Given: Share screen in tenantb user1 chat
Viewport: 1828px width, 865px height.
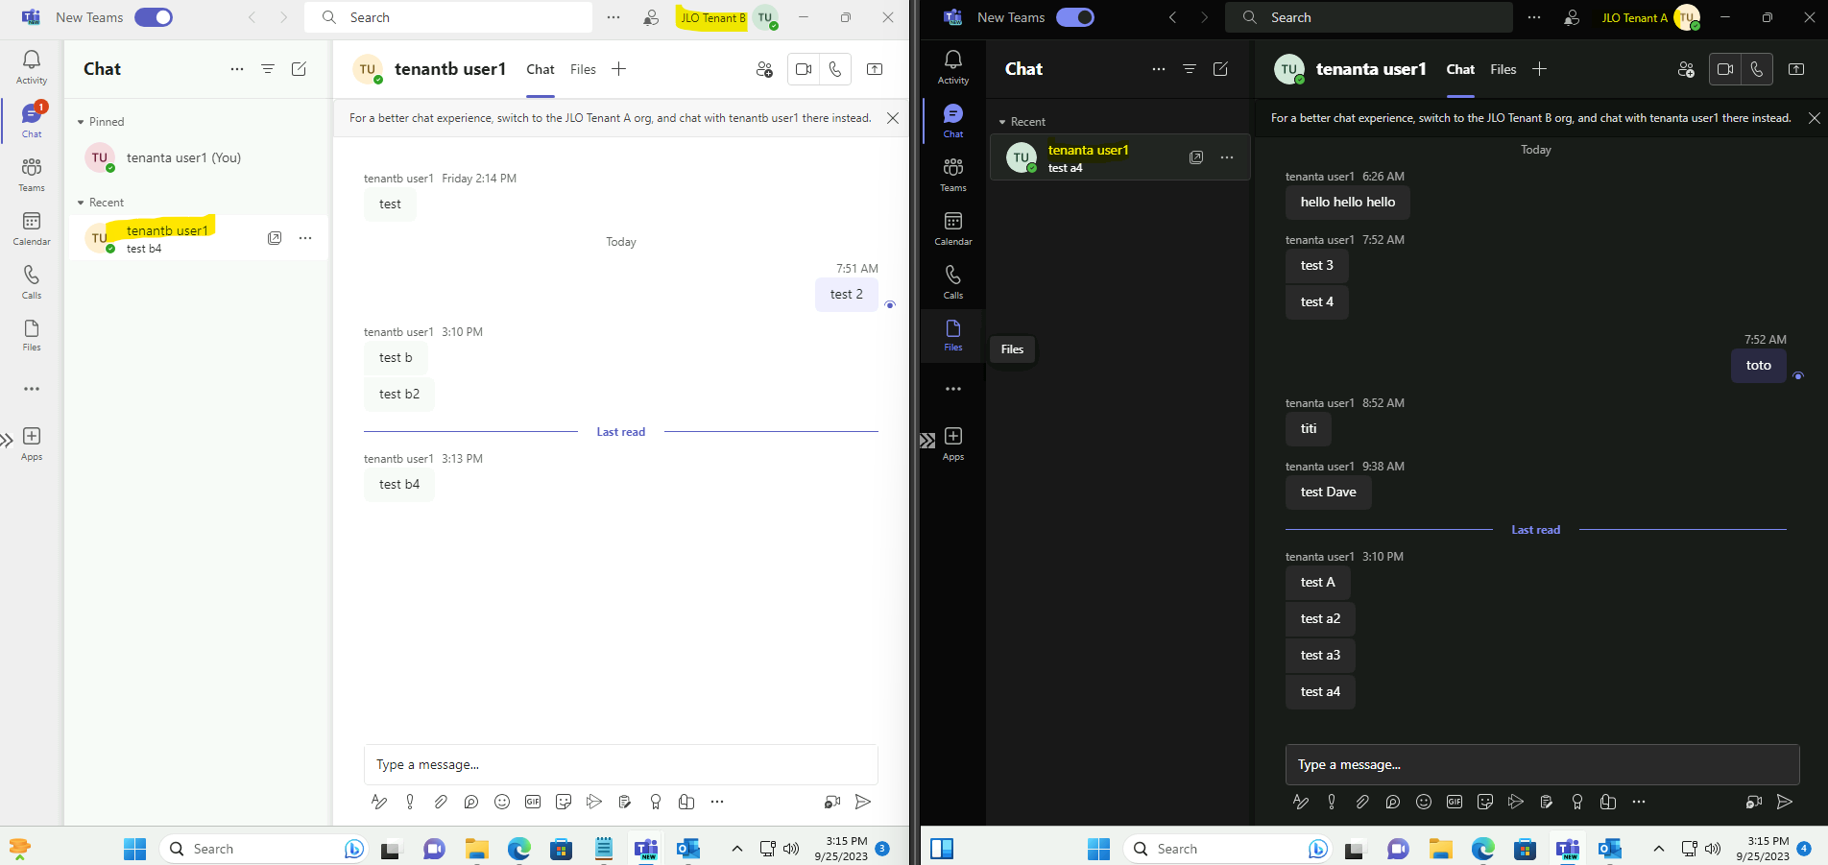Looking at the screenshot, I should coord(875,69).
